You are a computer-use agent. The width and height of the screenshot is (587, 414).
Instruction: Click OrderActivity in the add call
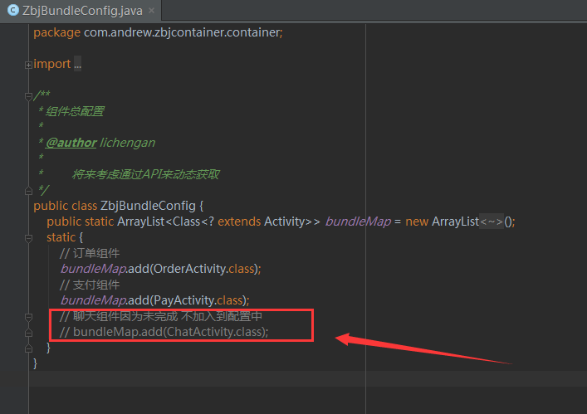(x=190, y=269)
